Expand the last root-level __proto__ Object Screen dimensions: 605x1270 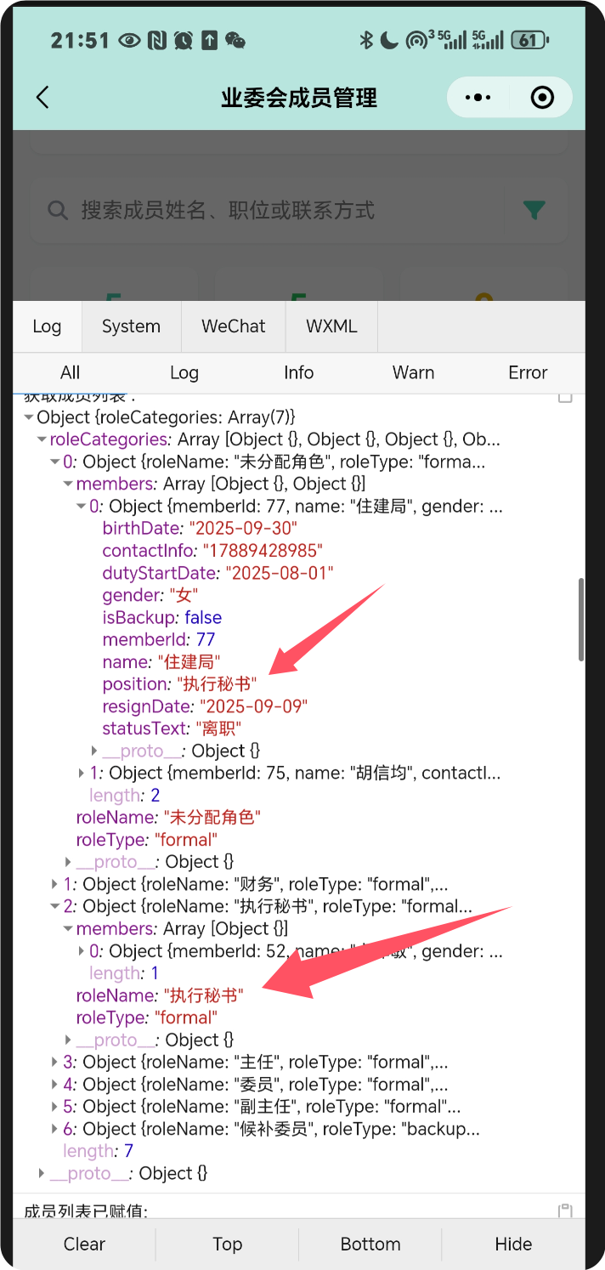point(42,1173)
